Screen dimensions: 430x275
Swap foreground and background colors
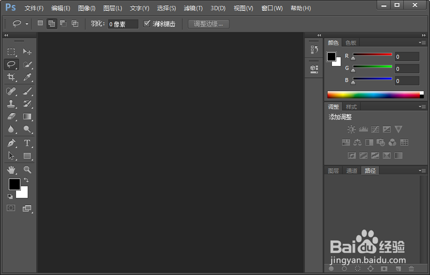(26, 180)
